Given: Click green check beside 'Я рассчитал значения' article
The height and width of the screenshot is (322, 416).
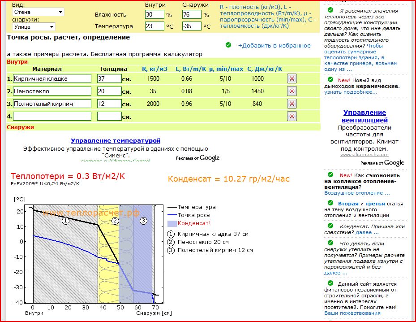Looking at the screenshot, I should 330,10.
